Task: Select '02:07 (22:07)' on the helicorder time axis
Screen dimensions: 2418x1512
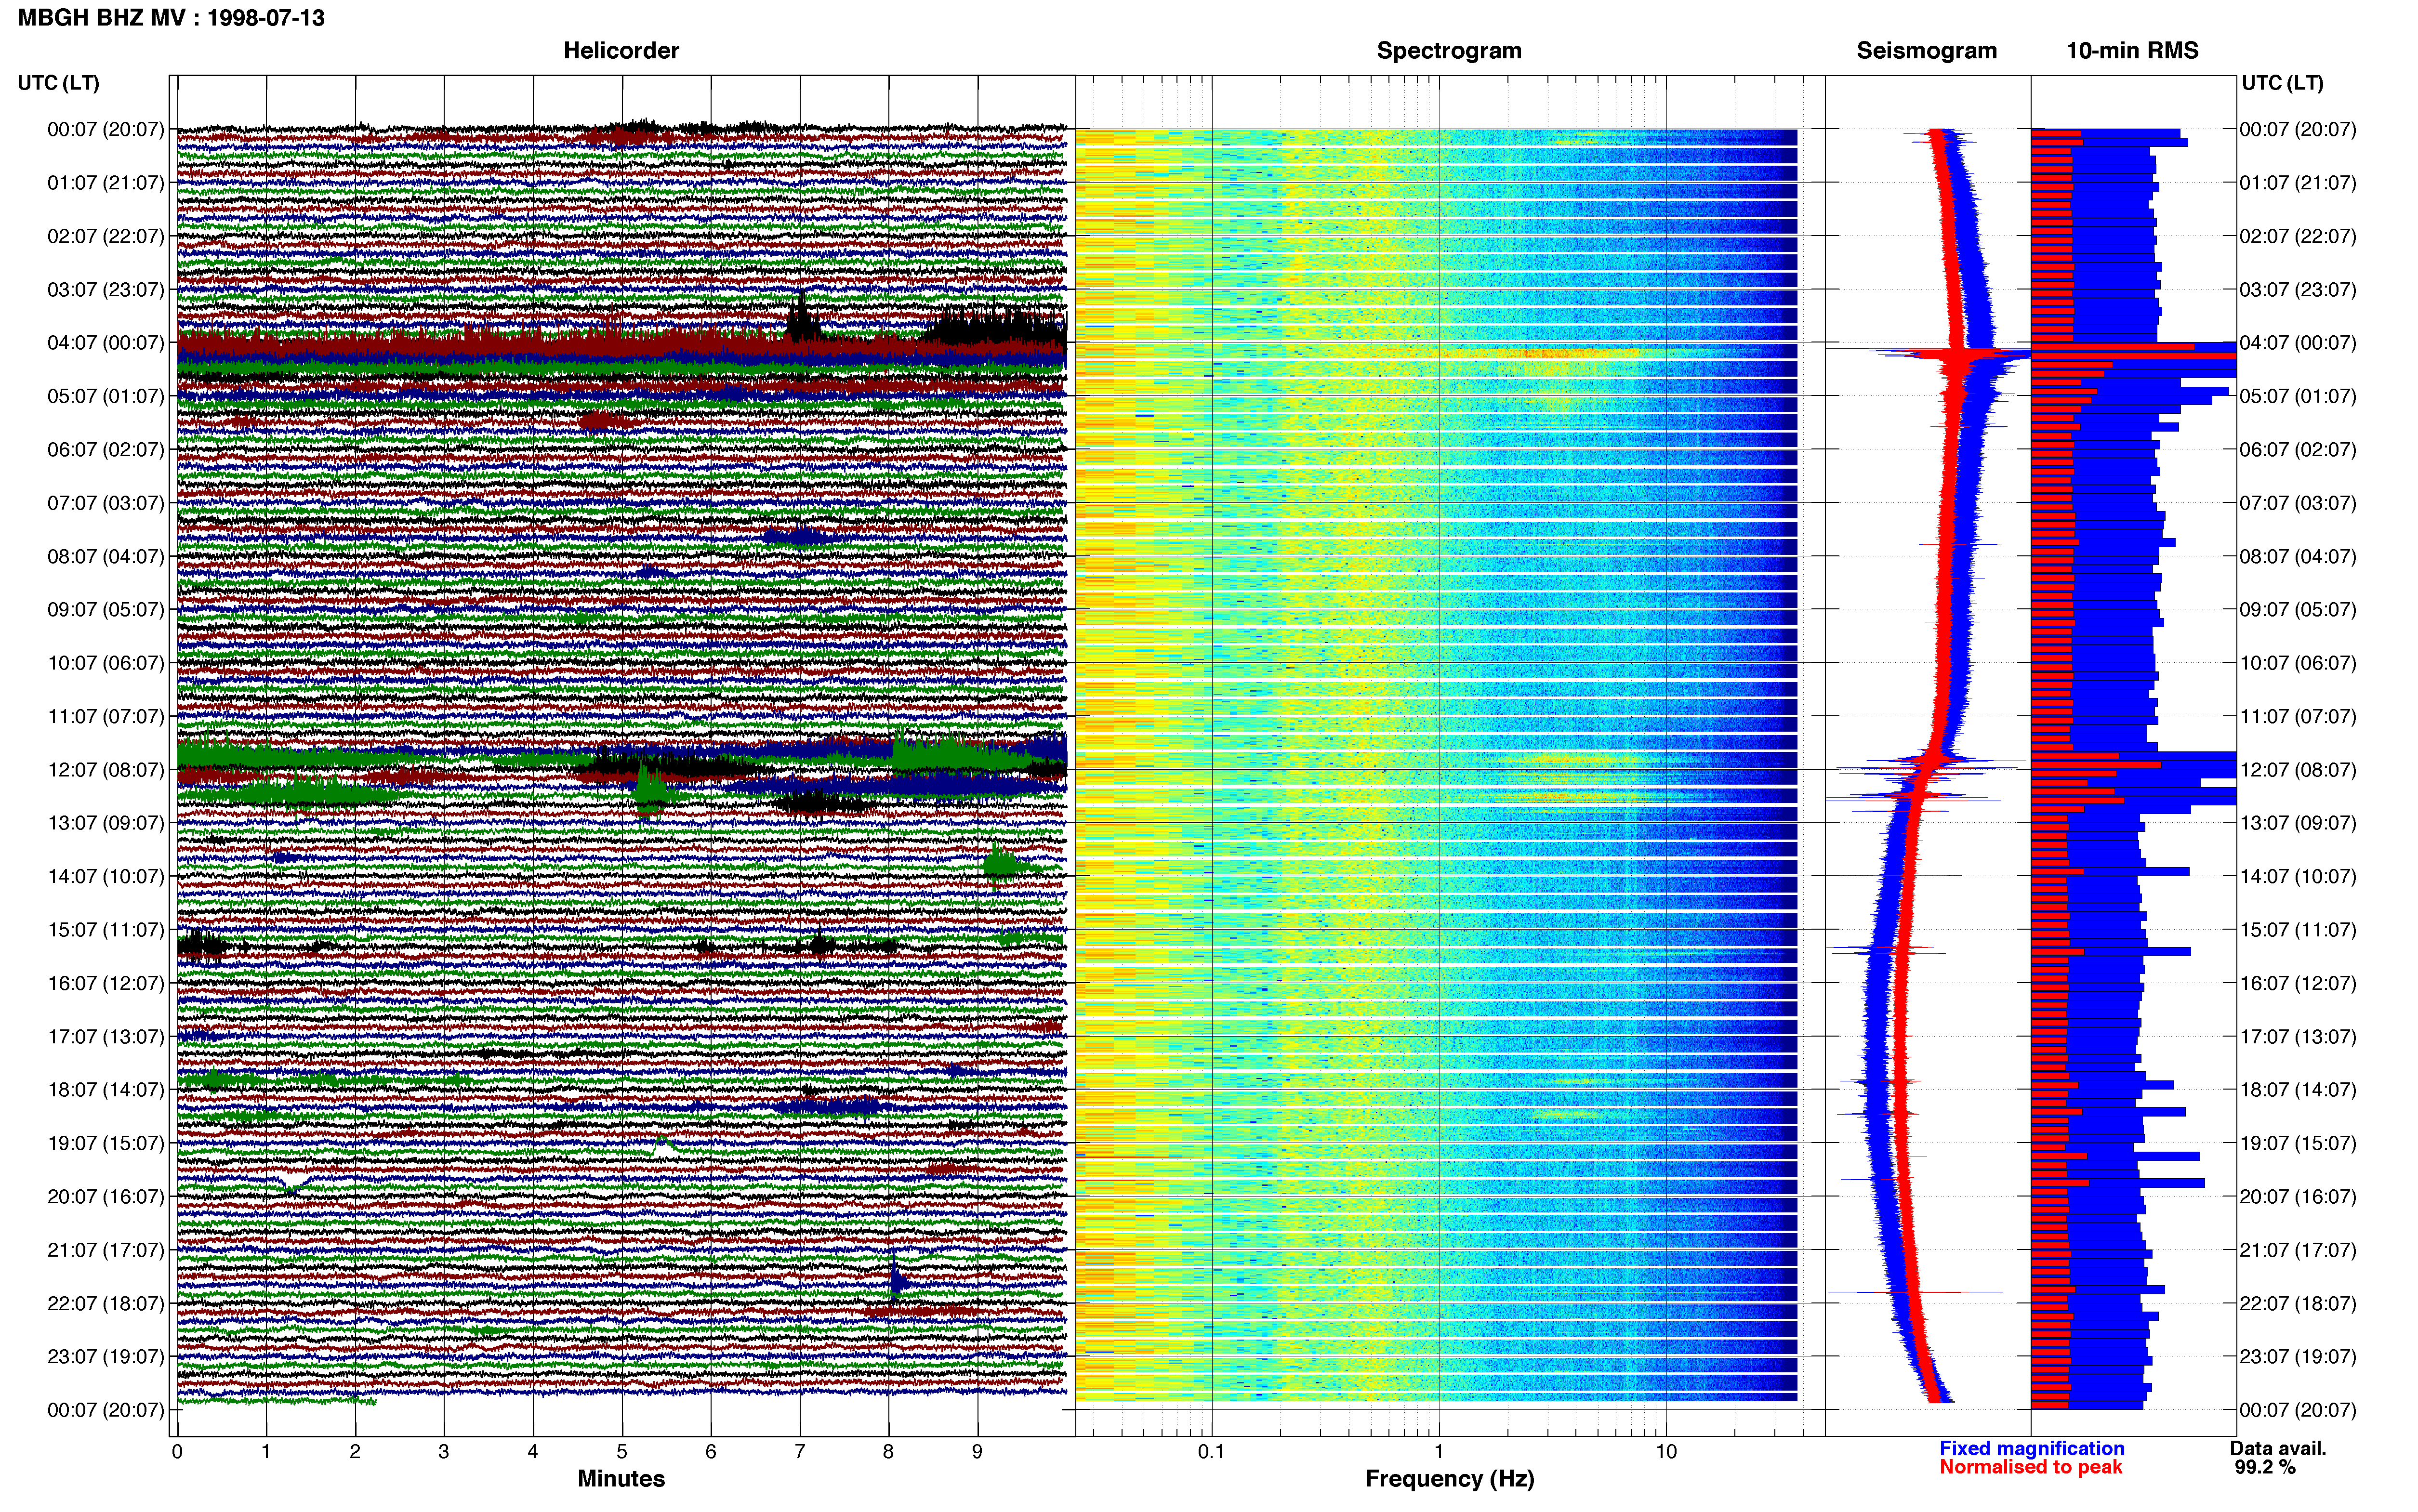Action: coord(106,236)
